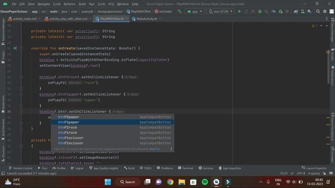This screenshot has width=335, height=188.
Task: Open Gradle tool window on right sidebar
Action: tap(333, 54)
